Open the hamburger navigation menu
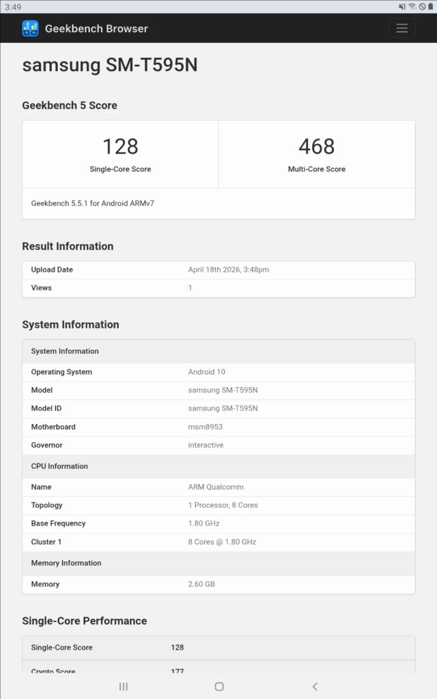This screenshot has width=437, height=699. point(401,28)
